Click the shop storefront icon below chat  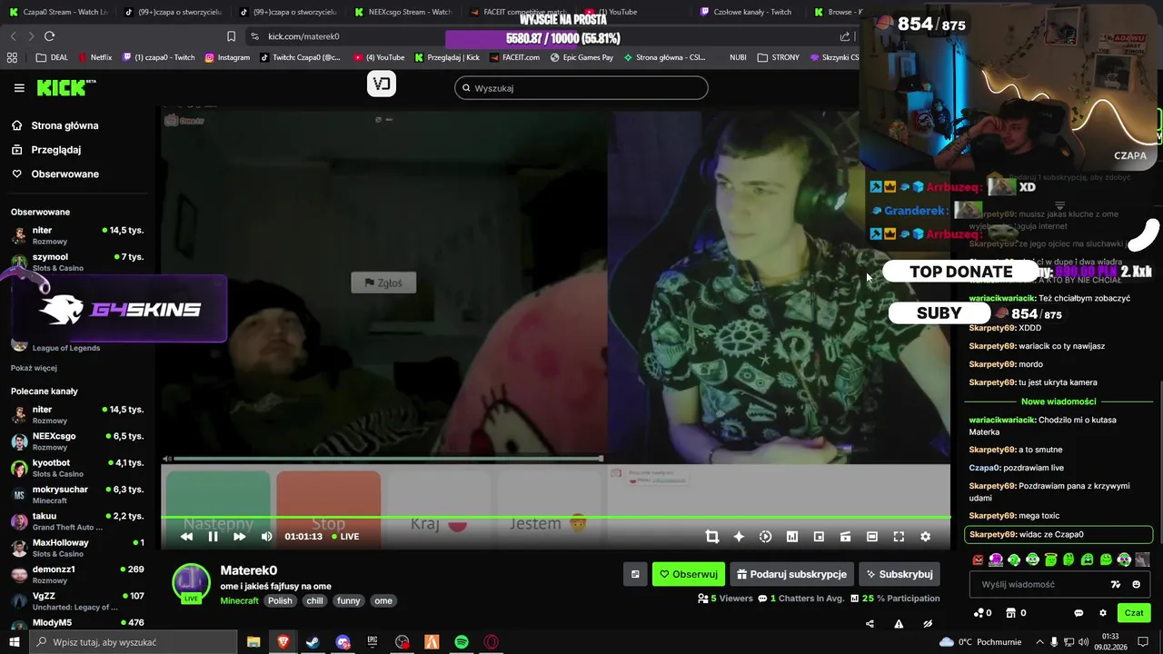[x=1013, y=613]
